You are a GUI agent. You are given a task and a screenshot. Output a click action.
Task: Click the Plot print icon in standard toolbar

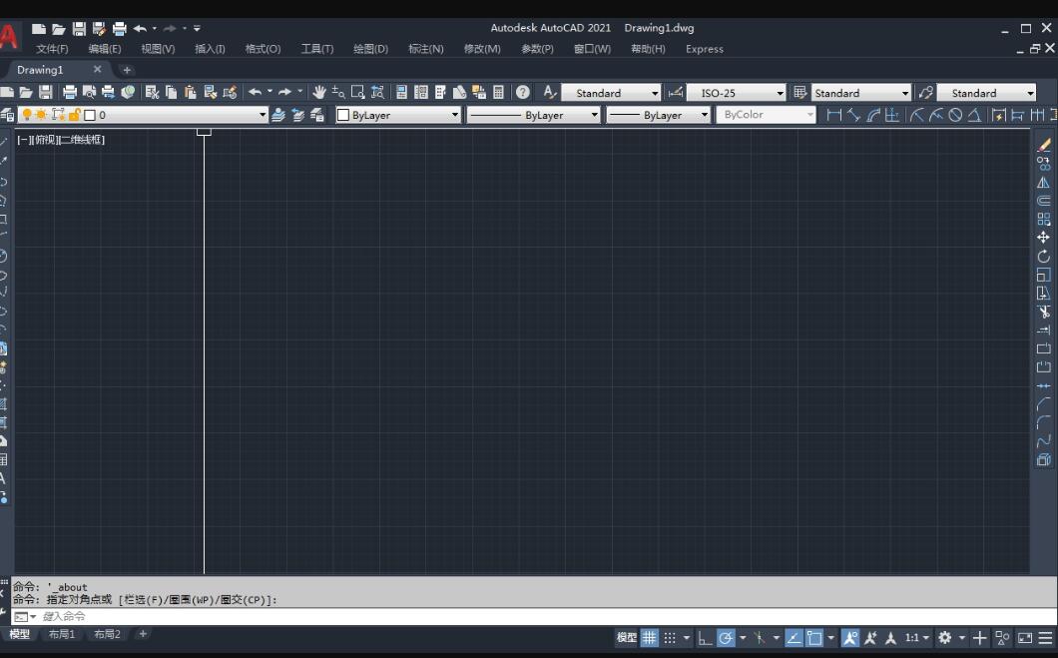[x=70, y=93]
